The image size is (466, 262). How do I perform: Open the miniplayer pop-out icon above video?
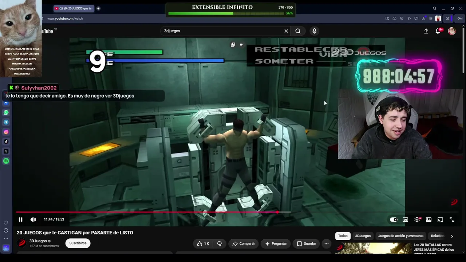pos(233,44)
